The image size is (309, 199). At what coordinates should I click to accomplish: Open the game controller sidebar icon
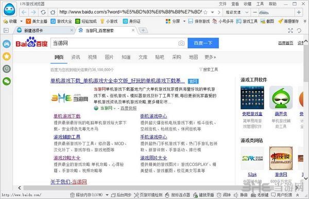(x=7, y=44)
